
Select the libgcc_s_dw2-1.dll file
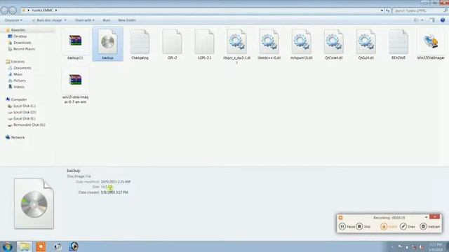pyautogui.click(x=237, y=45)
